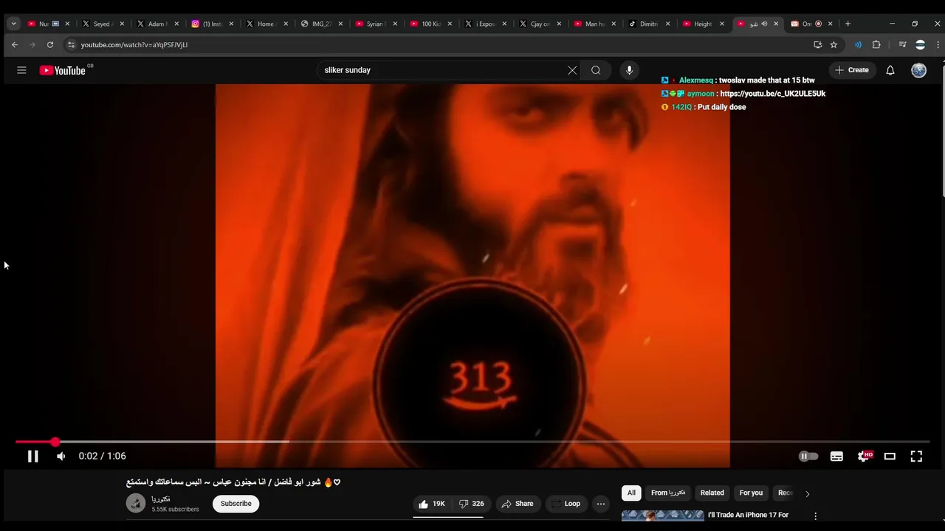Open the YouTube account avatar menu
The width and height of the screenshot is (945, 531).
click(x=918, y=70)
